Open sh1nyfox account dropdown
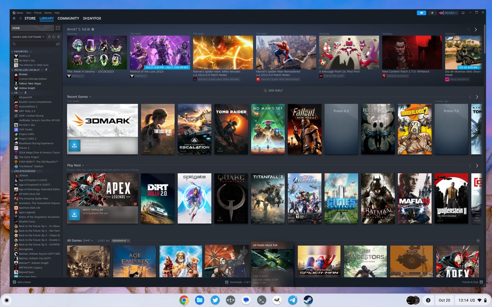Viewport: 492px width, 307px height. pyautogui.click(x=448, y=13)
